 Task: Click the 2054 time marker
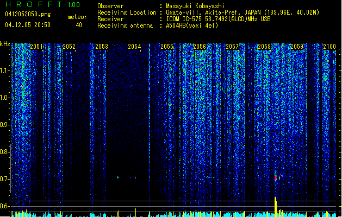pos(134,46)
